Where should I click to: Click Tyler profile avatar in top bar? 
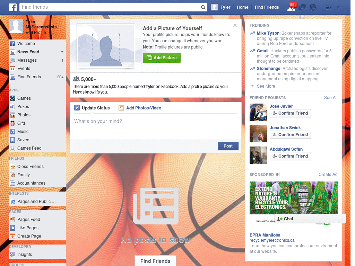tap(214, 7)
